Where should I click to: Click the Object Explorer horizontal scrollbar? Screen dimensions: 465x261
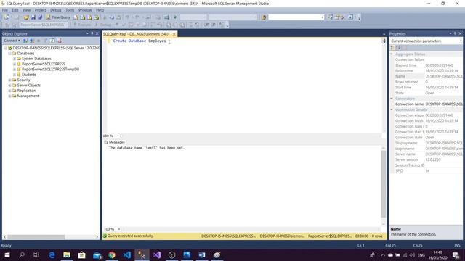click(36, 237)
